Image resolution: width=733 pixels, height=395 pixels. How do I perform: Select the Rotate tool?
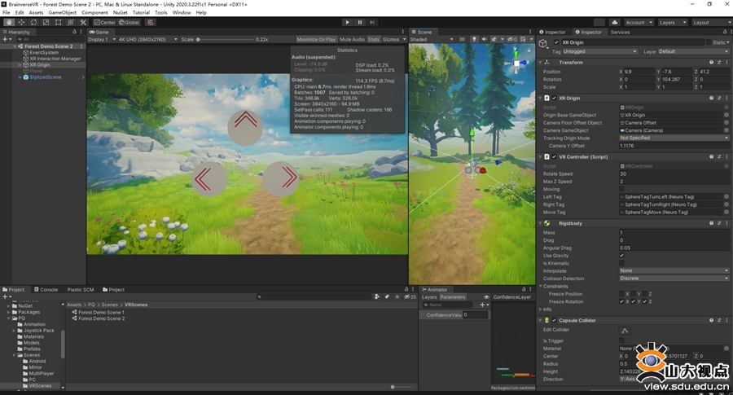coord(33,23)
